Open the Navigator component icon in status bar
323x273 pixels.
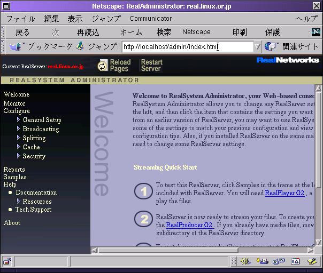pos(245,261)
